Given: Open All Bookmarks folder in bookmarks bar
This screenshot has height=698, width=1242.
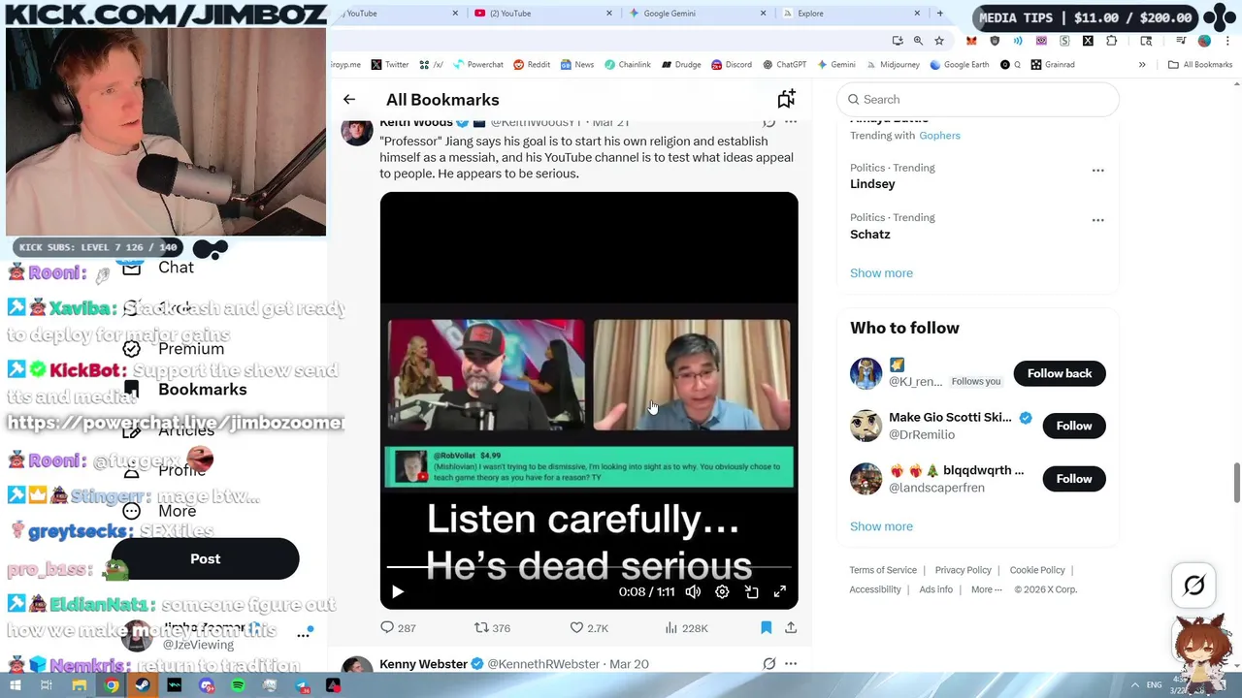Looking at the screenshot, I should point(1200,65).
